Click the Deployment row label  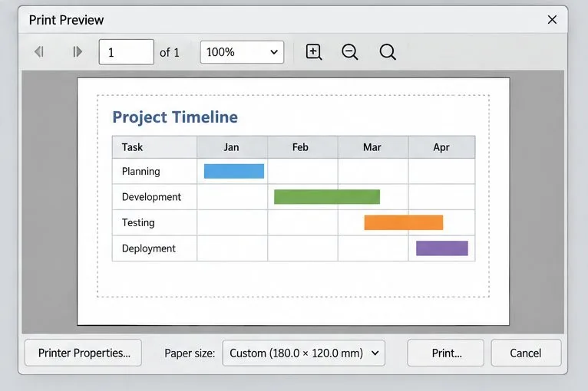[148, 248]
